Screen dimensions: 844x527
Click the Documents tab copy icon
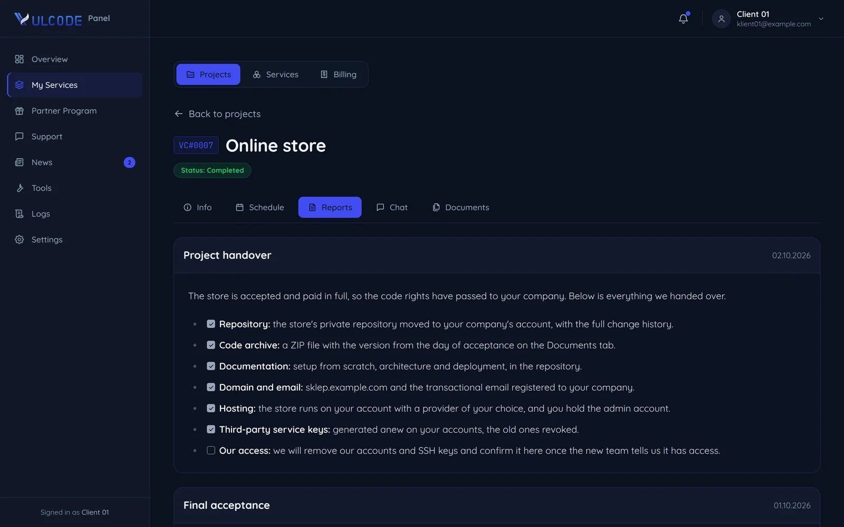[436, 208]
